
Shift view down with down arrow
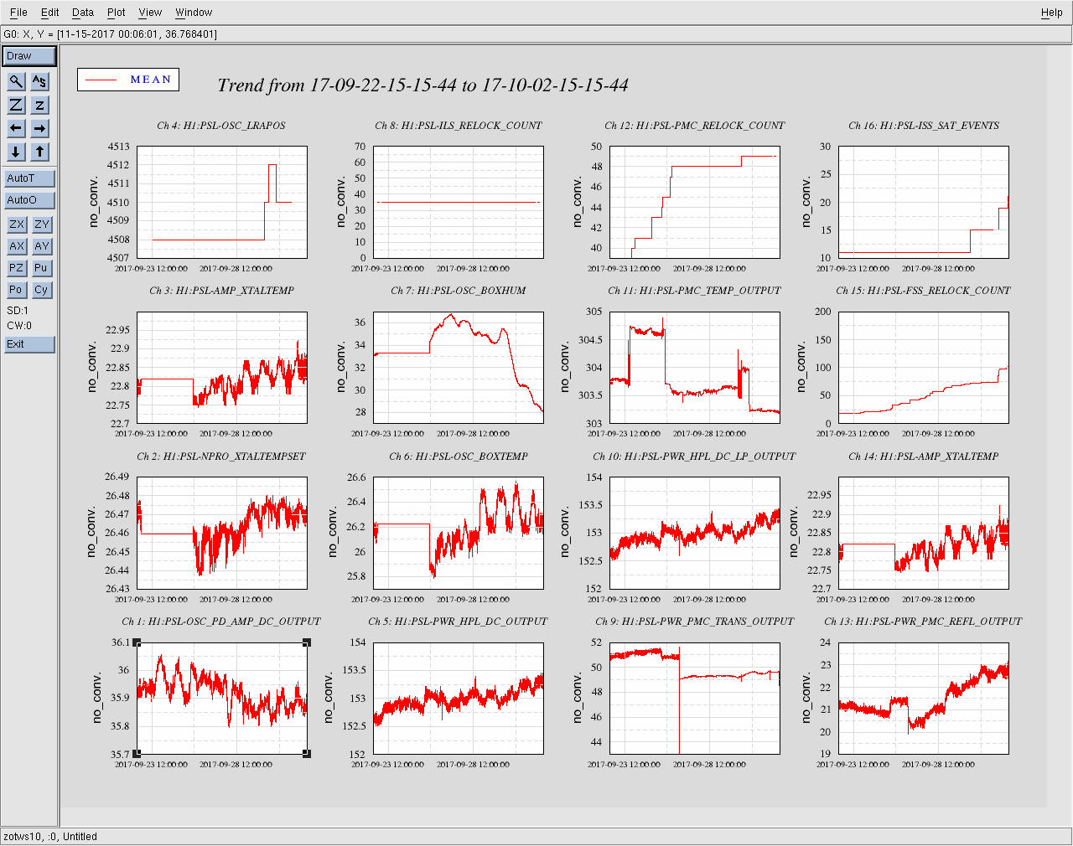pos(16,152)
